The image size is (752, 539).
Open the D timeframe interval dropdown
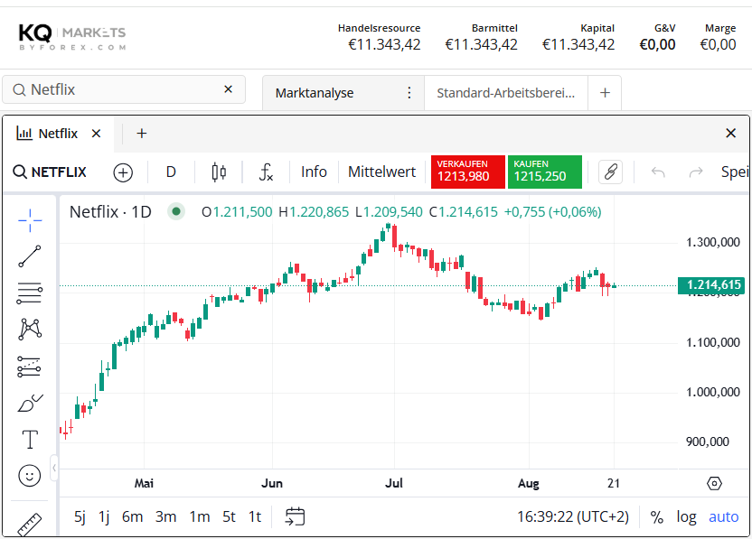pyautogui.click(x=171, y=172)
